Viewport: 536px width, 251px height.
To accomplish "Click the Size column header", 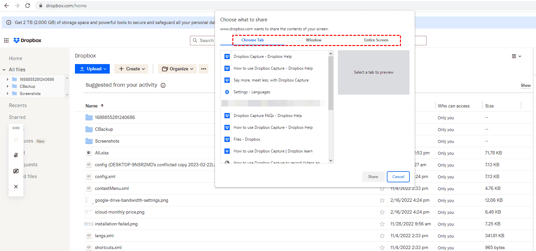I will pos(489,106).
